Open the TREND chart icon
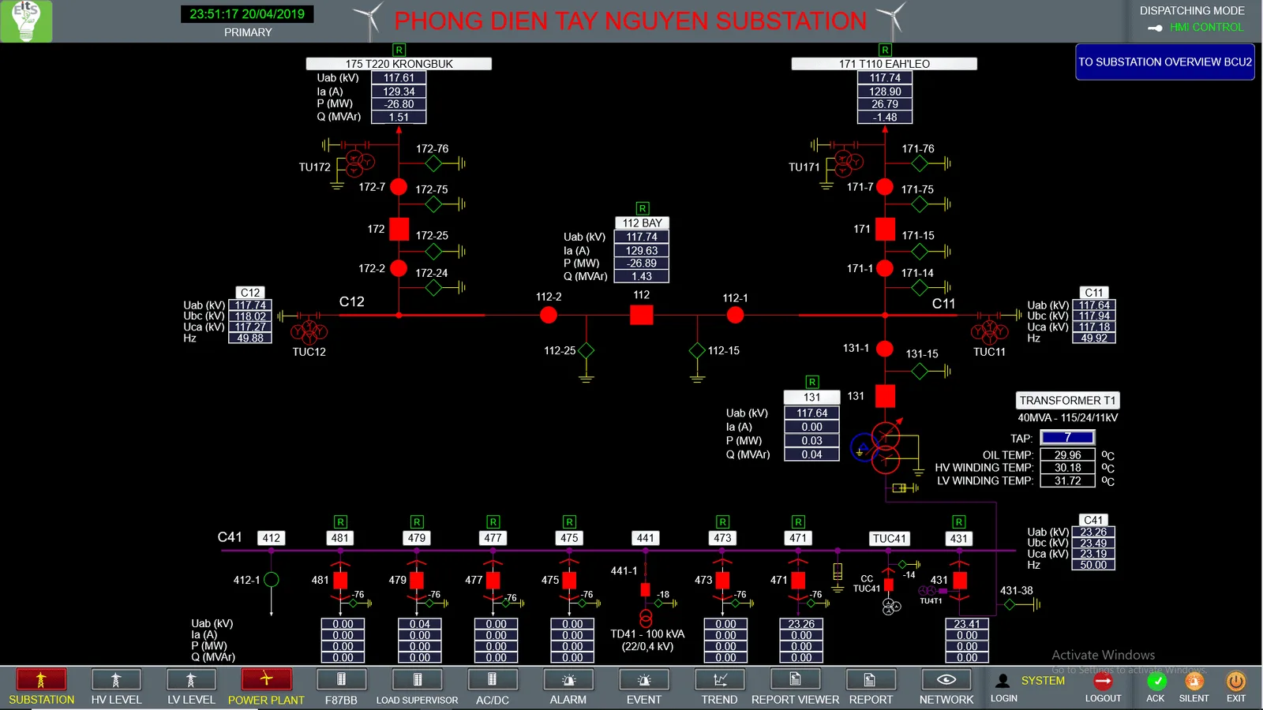This screenshot has width=1263, height=710. pyautogui.click(x=720, y=679)
